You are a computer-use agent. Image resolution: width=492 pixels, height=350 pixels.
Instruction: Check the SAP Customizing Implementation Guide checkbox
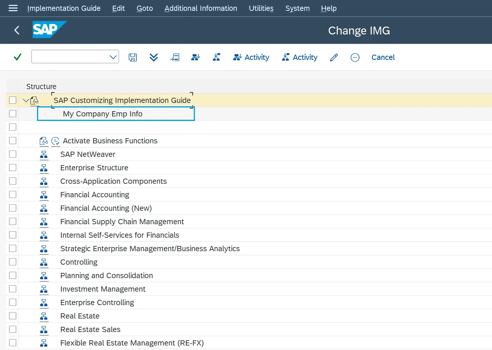[x=12, y=100]
